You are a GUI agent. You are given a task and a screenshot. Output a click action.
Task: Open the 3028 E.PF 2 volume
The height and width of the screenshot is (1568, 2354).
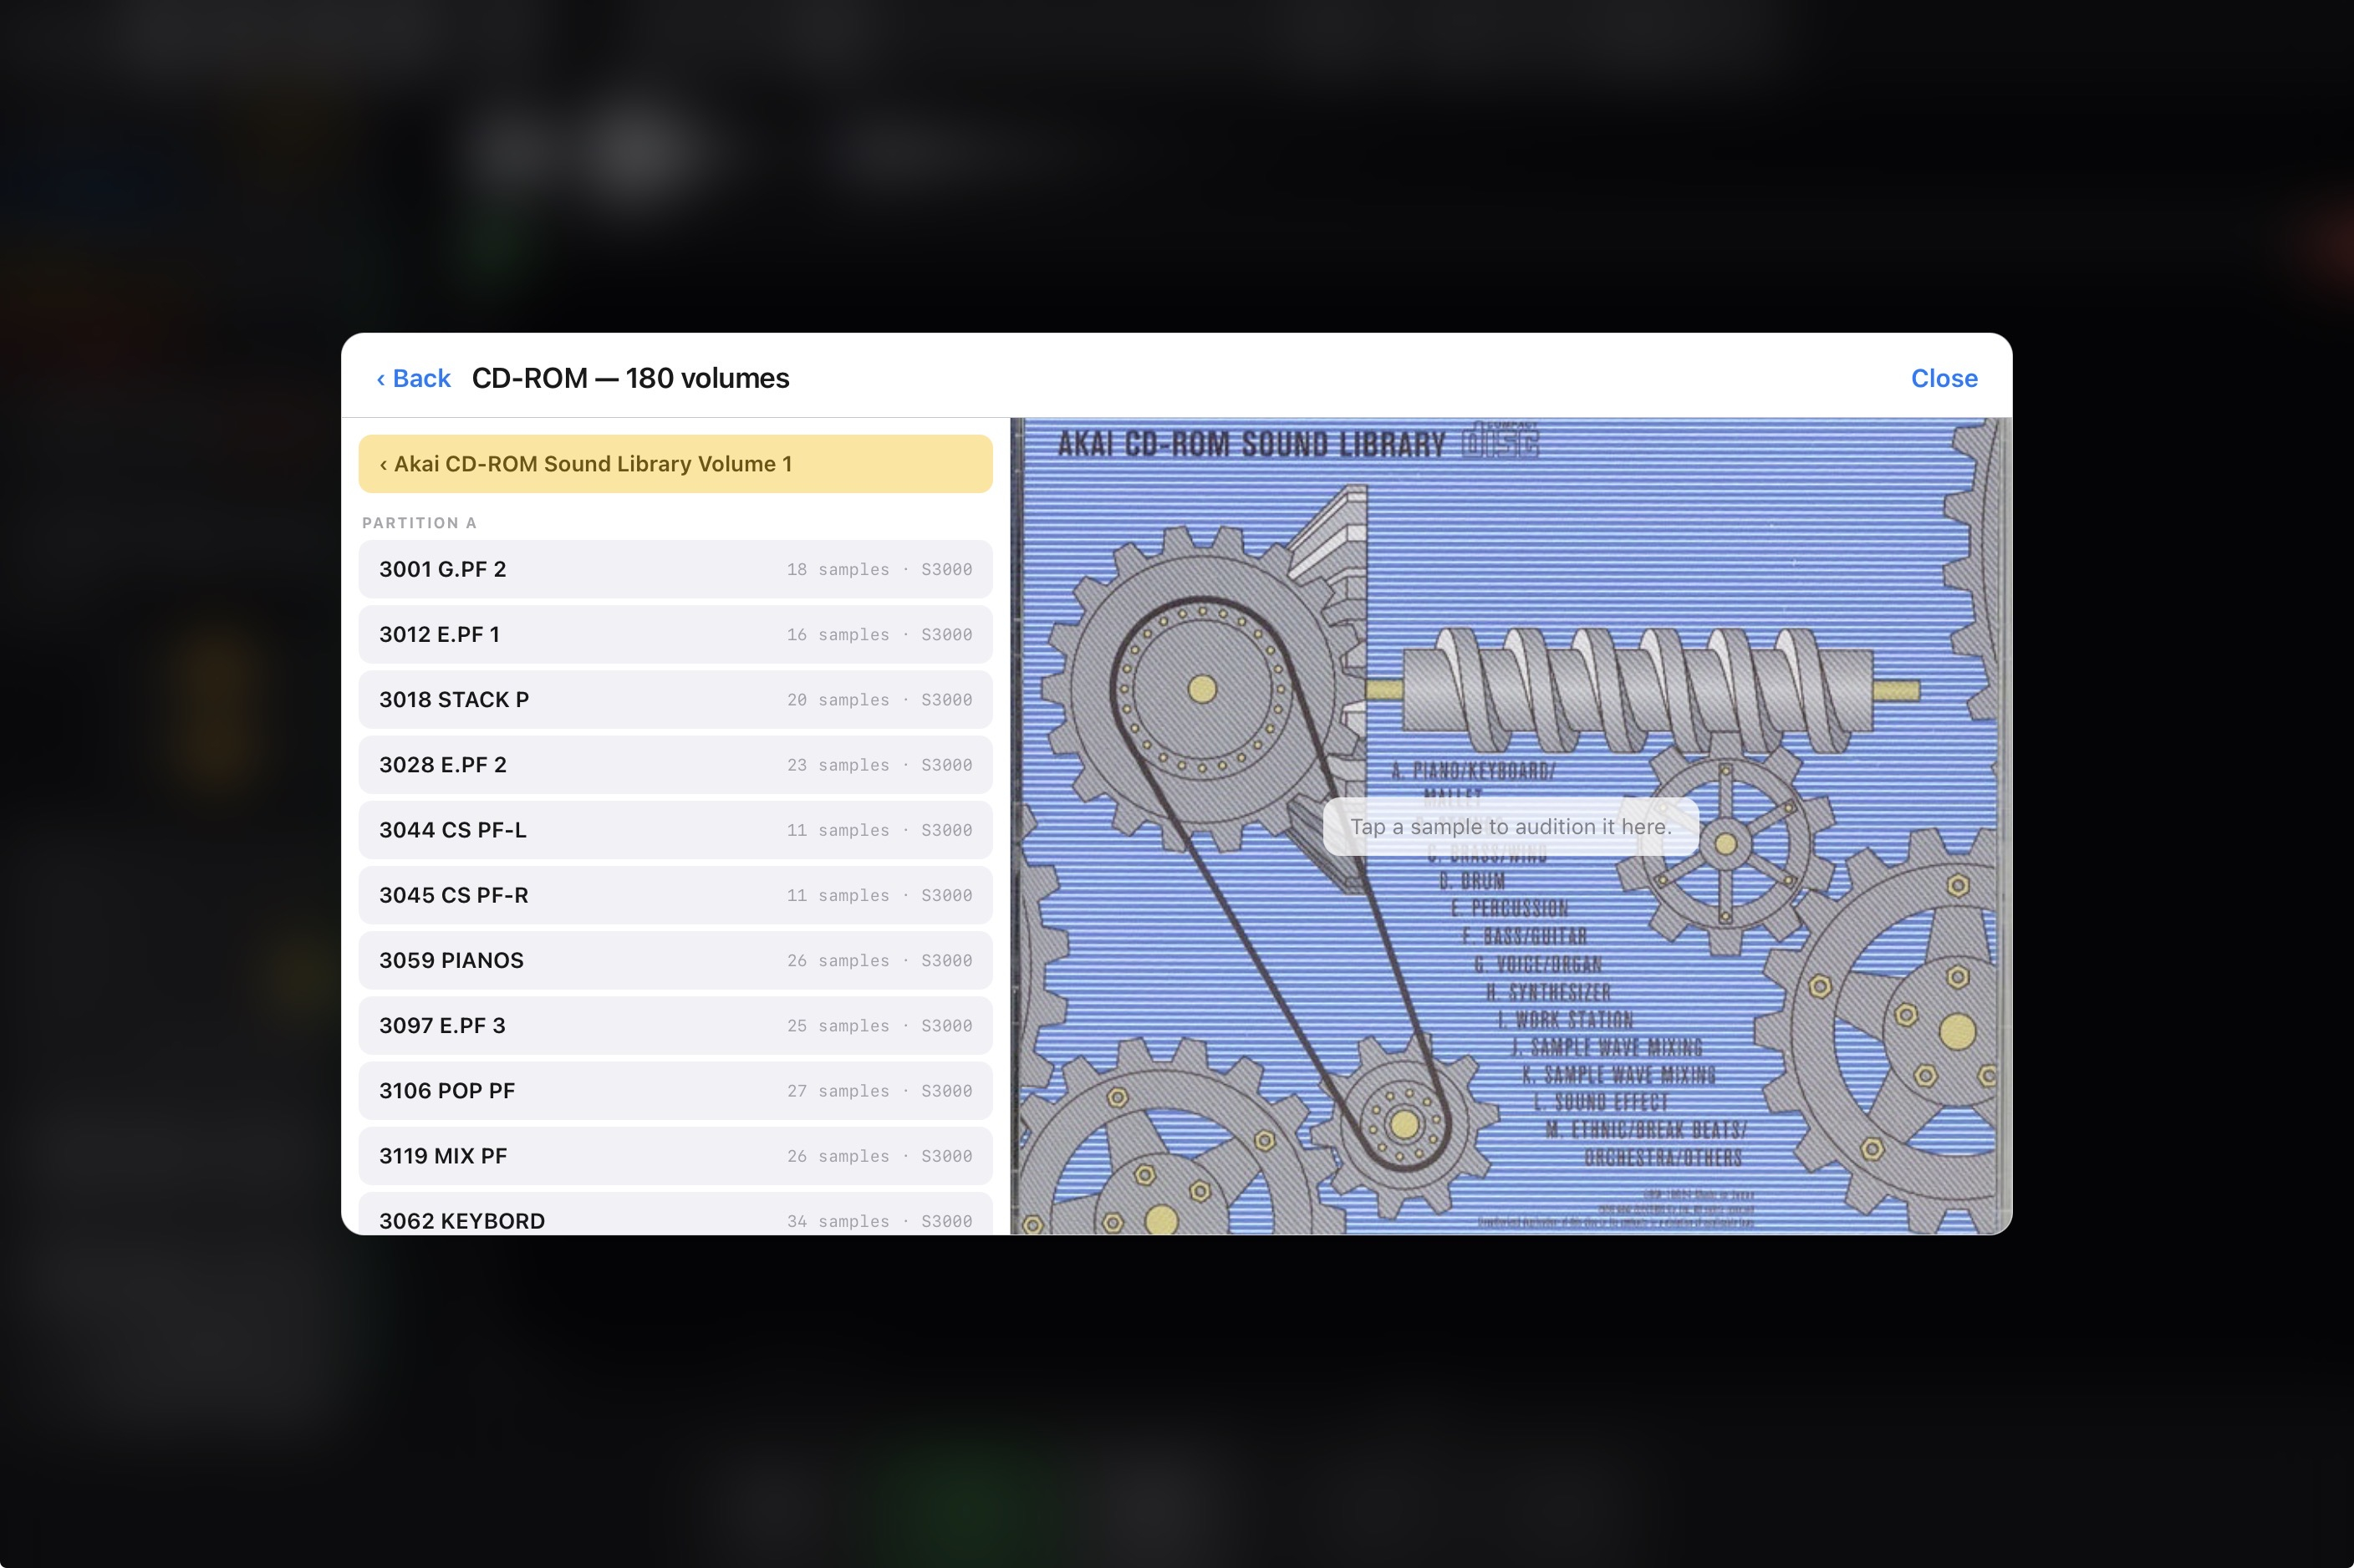tap(675, 765)
